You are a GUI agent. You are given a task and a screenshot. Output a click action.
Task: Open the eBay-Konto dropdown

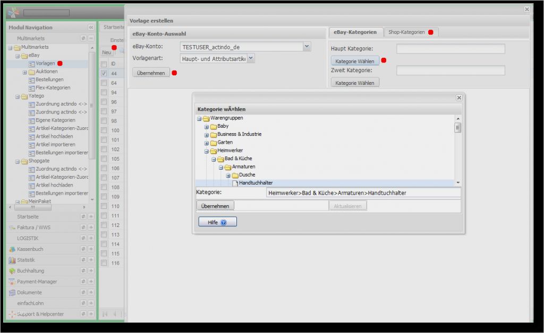307,47
